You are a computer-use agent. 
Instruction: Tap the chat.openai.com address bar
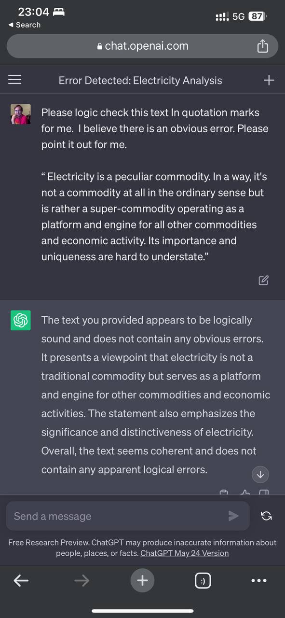[142, 46]
